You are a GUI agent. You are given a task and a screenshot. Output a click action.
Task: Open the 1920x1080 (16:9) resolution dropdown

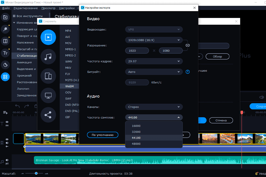tap(154, 40)
